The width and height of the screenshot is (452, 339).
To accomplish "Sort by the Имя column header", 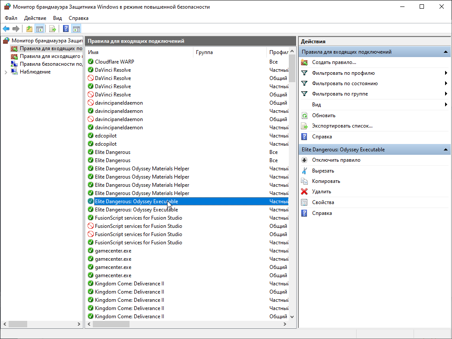I will [x=139, y=52].
